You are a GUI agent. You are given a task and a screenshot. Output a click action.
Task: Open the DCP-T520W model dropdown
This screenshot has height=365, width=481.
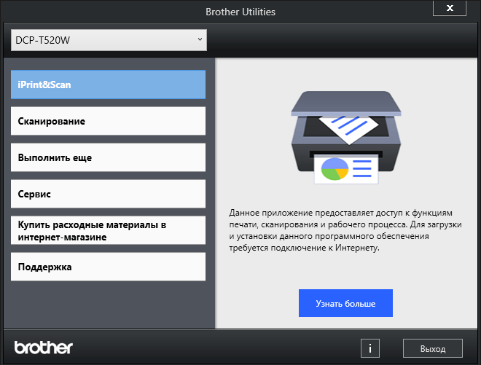click(109, 40)
